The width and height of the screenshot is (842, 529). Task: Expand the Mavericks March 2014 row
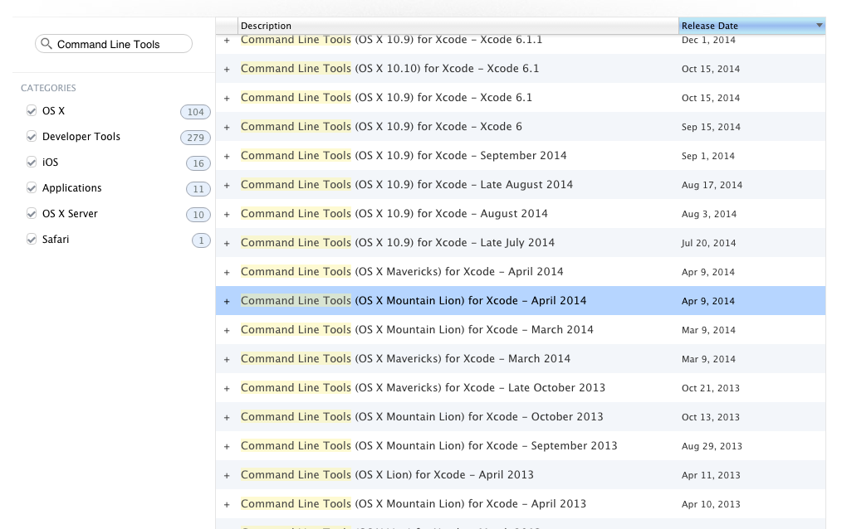(227, 359)
